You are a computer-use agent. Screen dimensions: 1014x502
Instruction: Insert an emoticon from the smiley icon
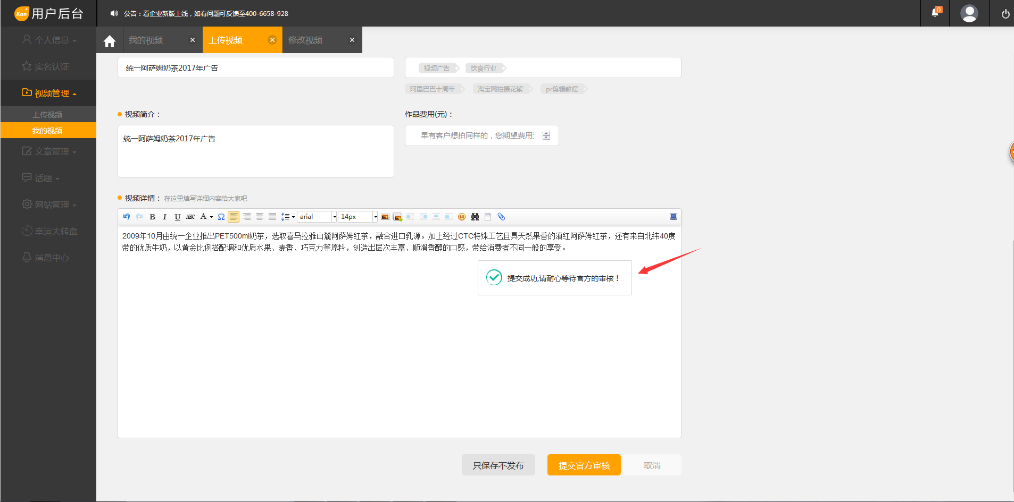tap(462, 217)
